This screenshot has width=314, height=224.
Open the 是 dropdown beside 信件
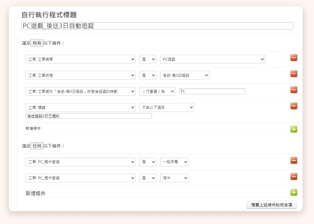(x=148, y=178)
